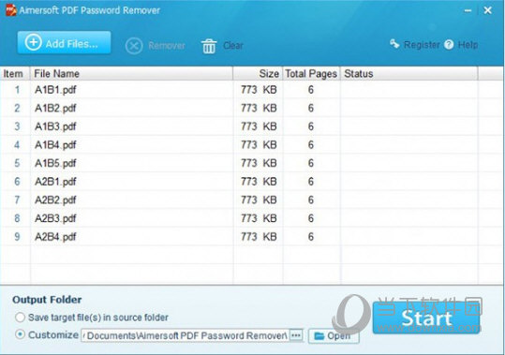The width and height of the screenshot is (505, 355).
Task: Select file A1B2.pdf
Action: coord(55,108)
